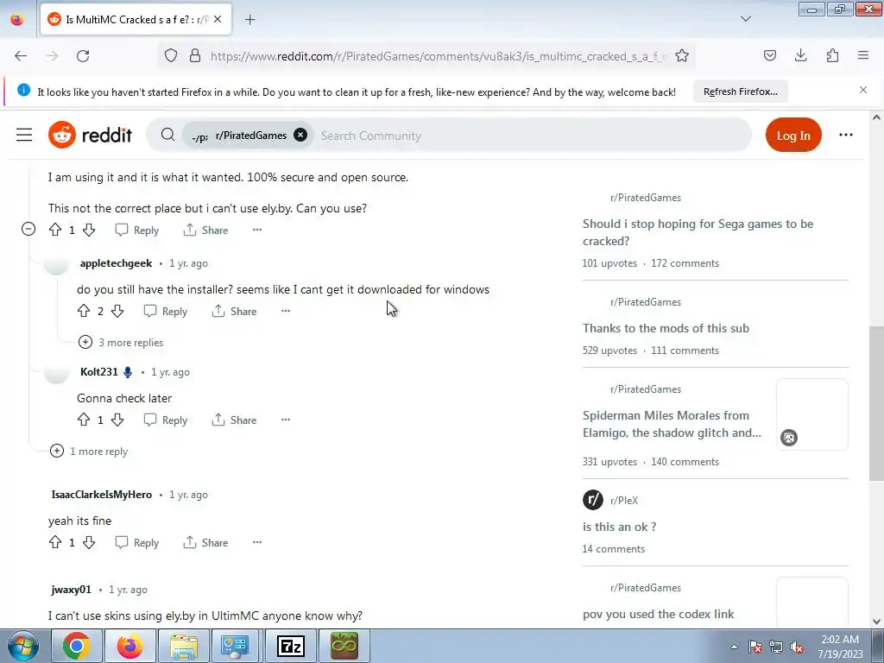Go back to the previous page
Screen dimensions: 884x663
[21, 56]
